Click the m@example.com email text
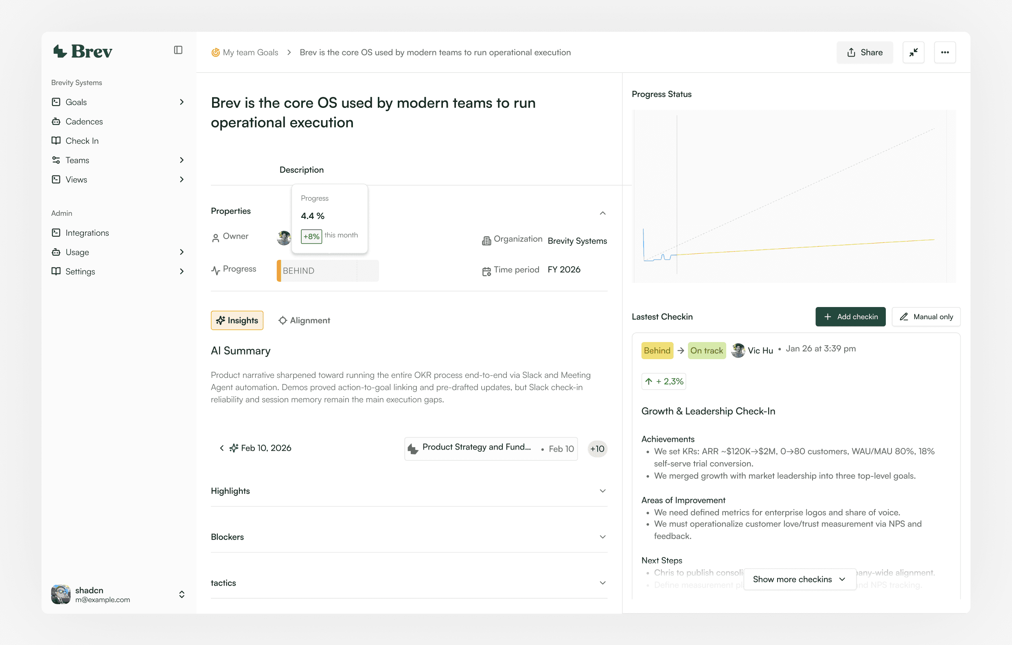Viewport: 1012px width, 645px height. [103, 599]
